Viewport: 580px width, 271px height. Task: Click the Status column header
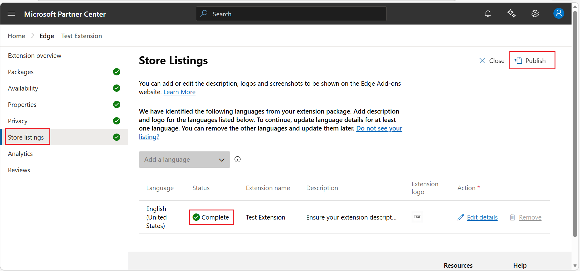pyautogui.click(x=201, y=188)
